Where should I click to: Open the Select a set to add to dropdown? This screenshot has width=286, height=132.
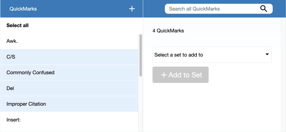[212, 55]
